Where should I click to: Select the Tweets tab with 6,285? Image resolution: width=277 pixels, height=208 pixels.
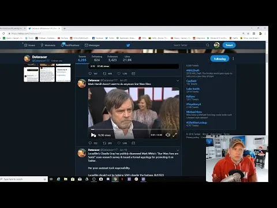pos(82,58)
